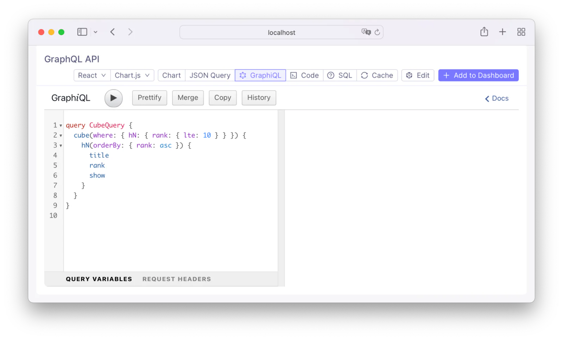Switch to the SQL tab

coord(340,76)
